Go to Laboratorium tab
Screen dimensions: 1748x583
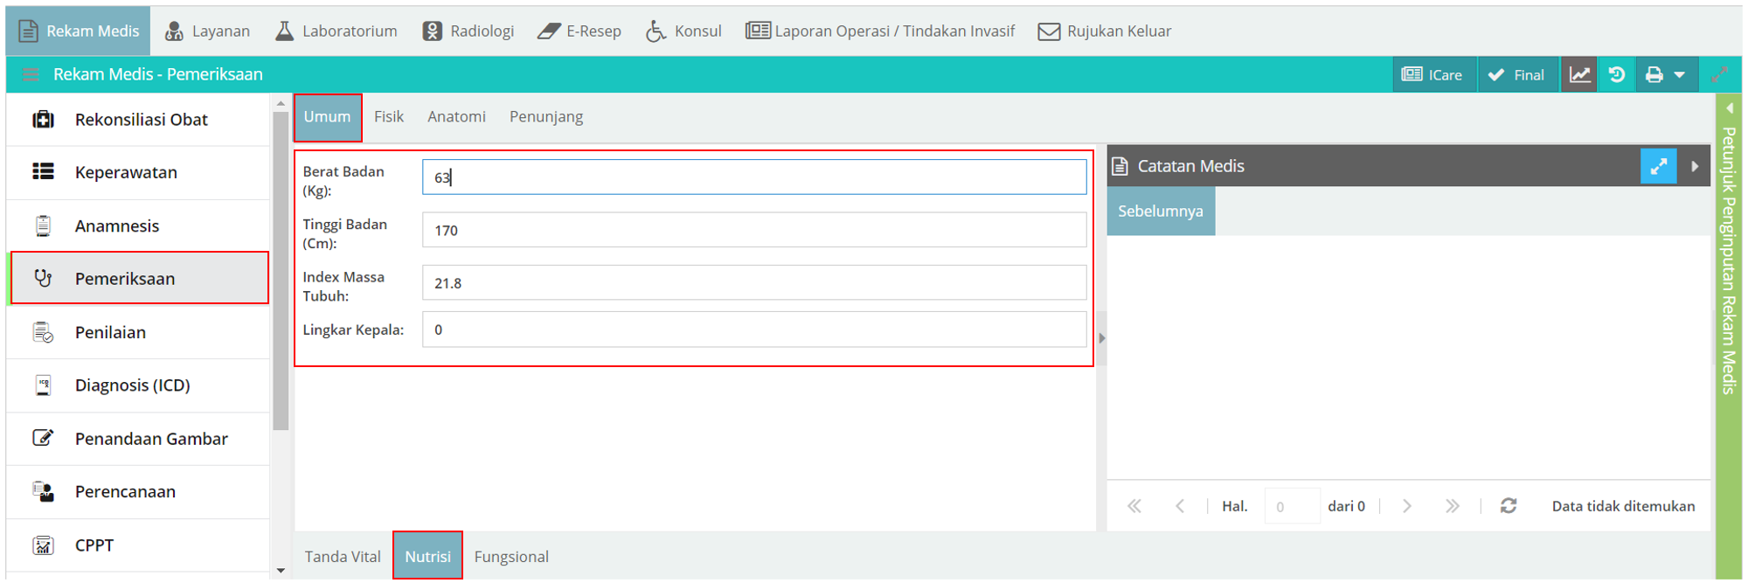[x=336, y=31]
